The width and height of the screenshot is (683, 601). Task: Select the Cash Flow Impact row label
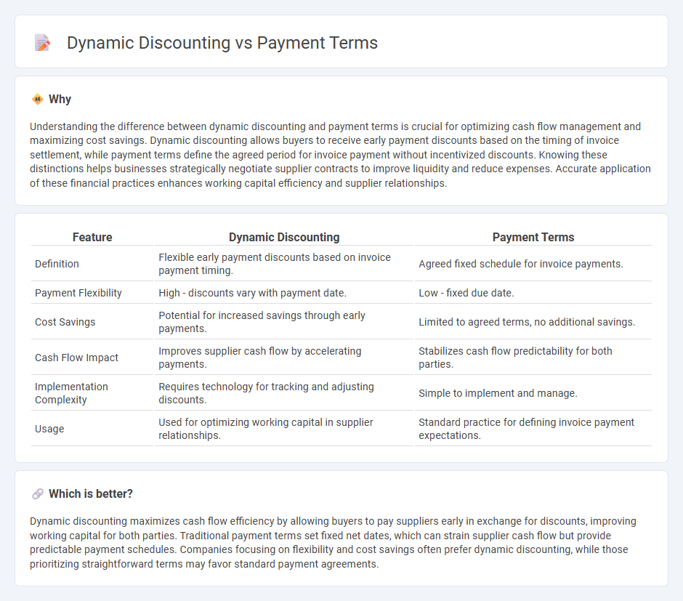[77, 358]
